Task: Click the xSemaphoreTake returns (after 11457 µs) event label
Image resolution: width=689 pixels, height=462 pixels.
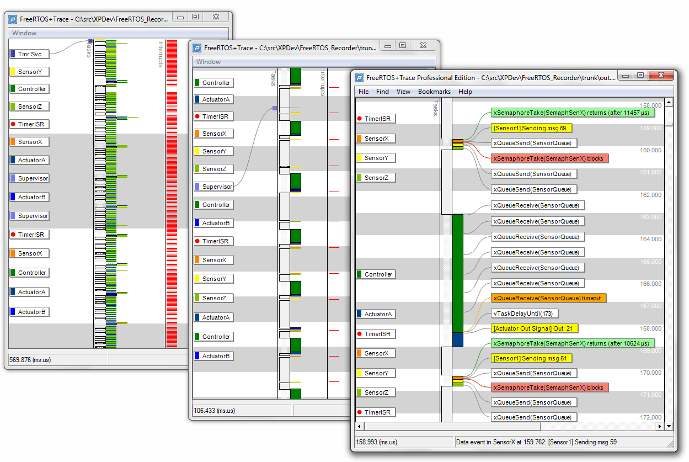Action: tap(573, 113)
